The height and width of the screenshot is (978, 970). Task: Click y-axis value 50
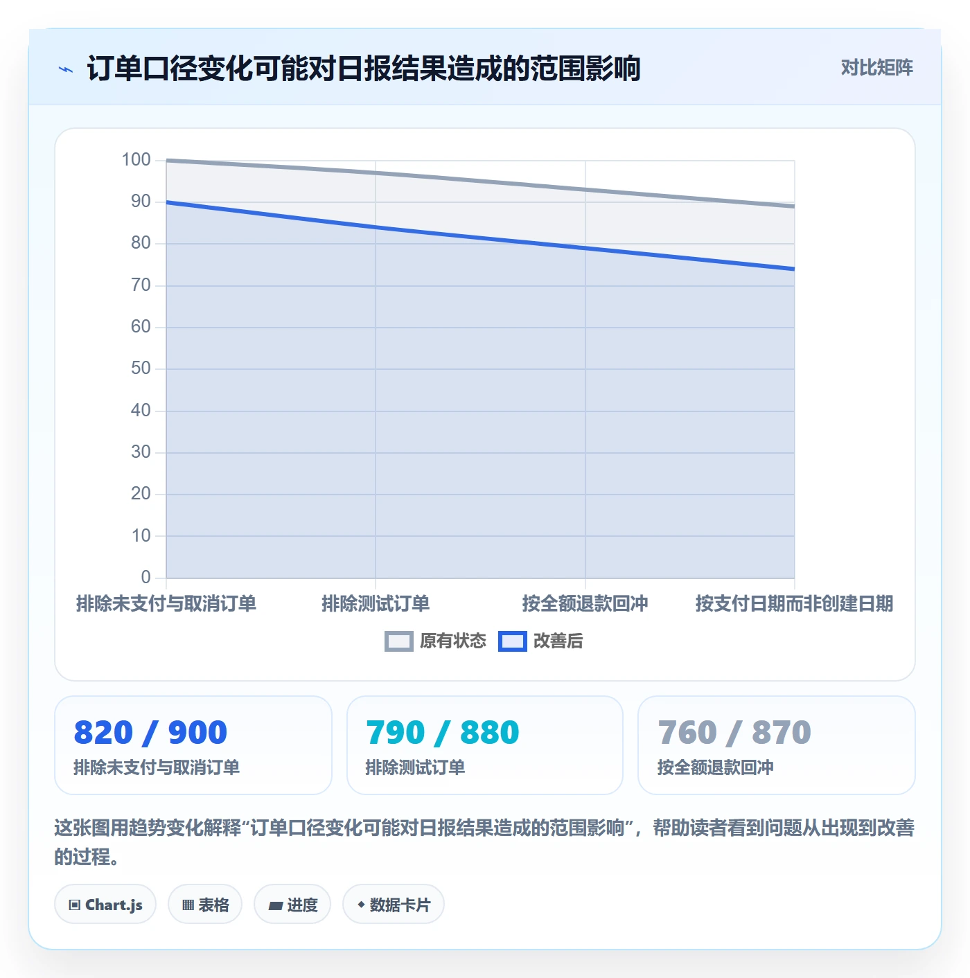pyautogui.click(x=141, y=368)
